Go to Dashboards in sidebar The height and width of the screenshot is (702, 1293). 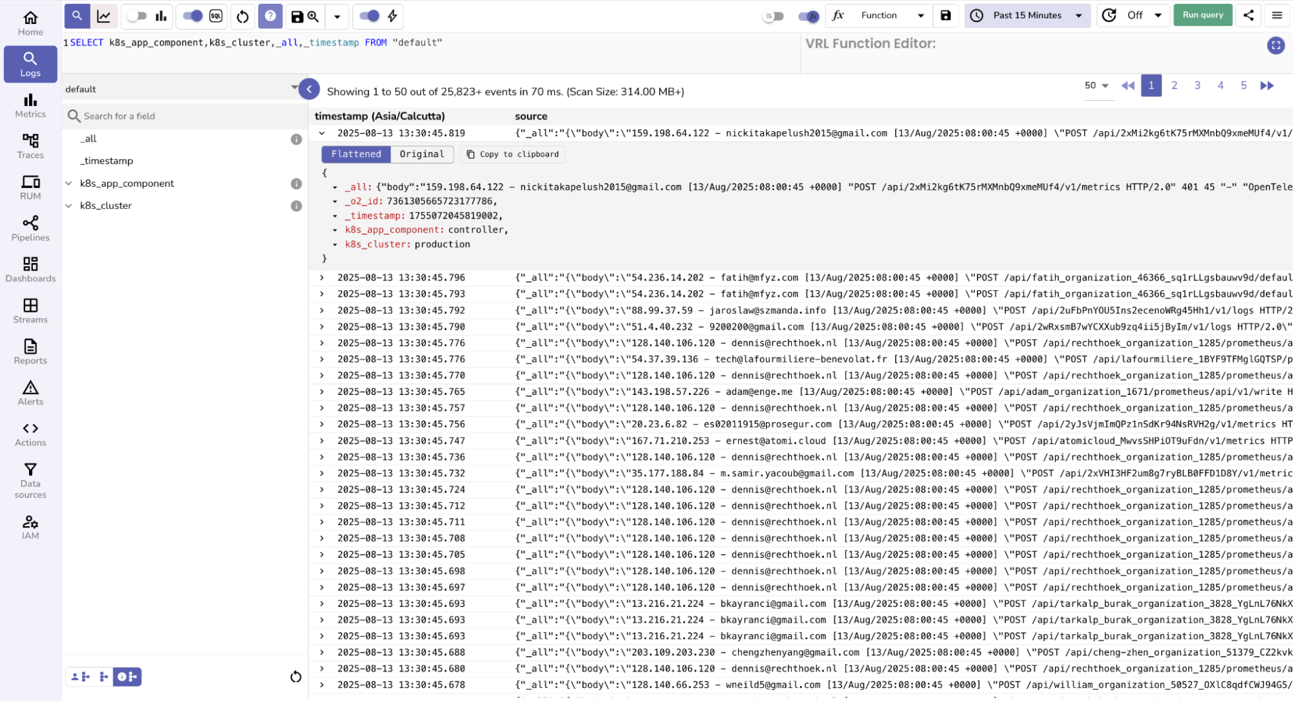30,270
